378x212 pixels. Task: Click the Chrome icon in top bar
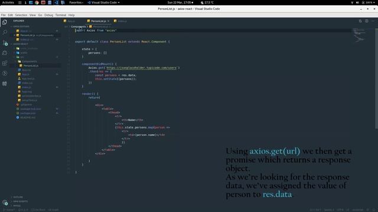[37, 2]
